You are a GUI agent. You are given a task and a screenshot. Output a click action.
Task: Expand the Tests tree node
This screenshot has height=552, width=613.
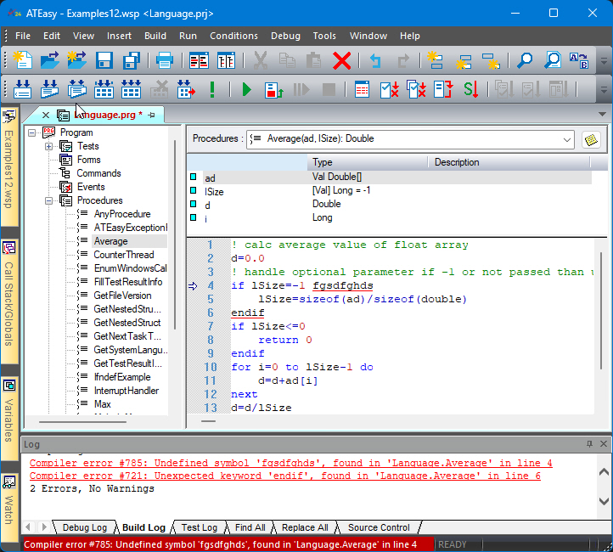49,146
